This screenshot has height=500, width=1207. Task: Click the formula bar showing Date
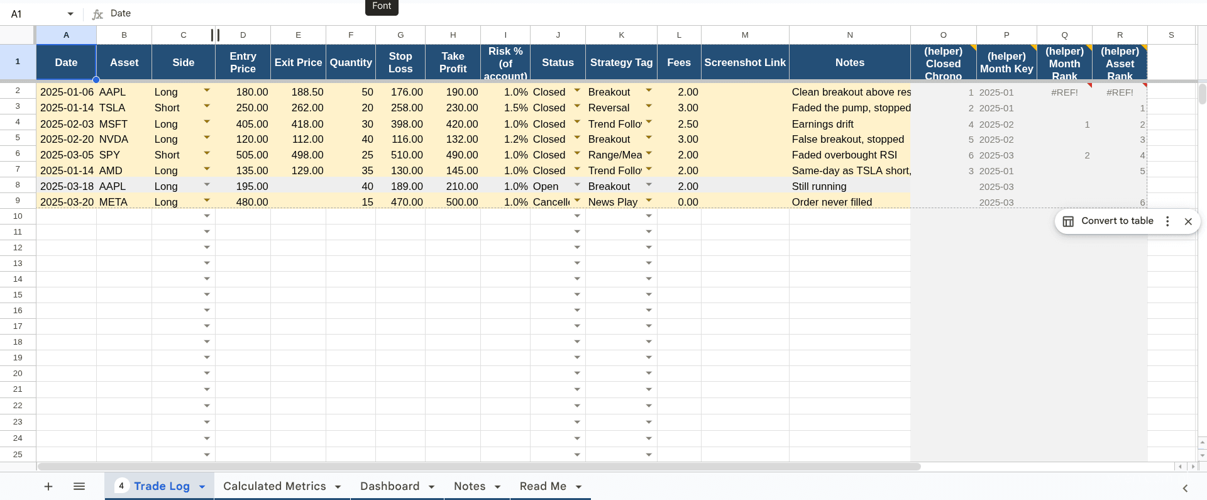[x=654, y=14]
